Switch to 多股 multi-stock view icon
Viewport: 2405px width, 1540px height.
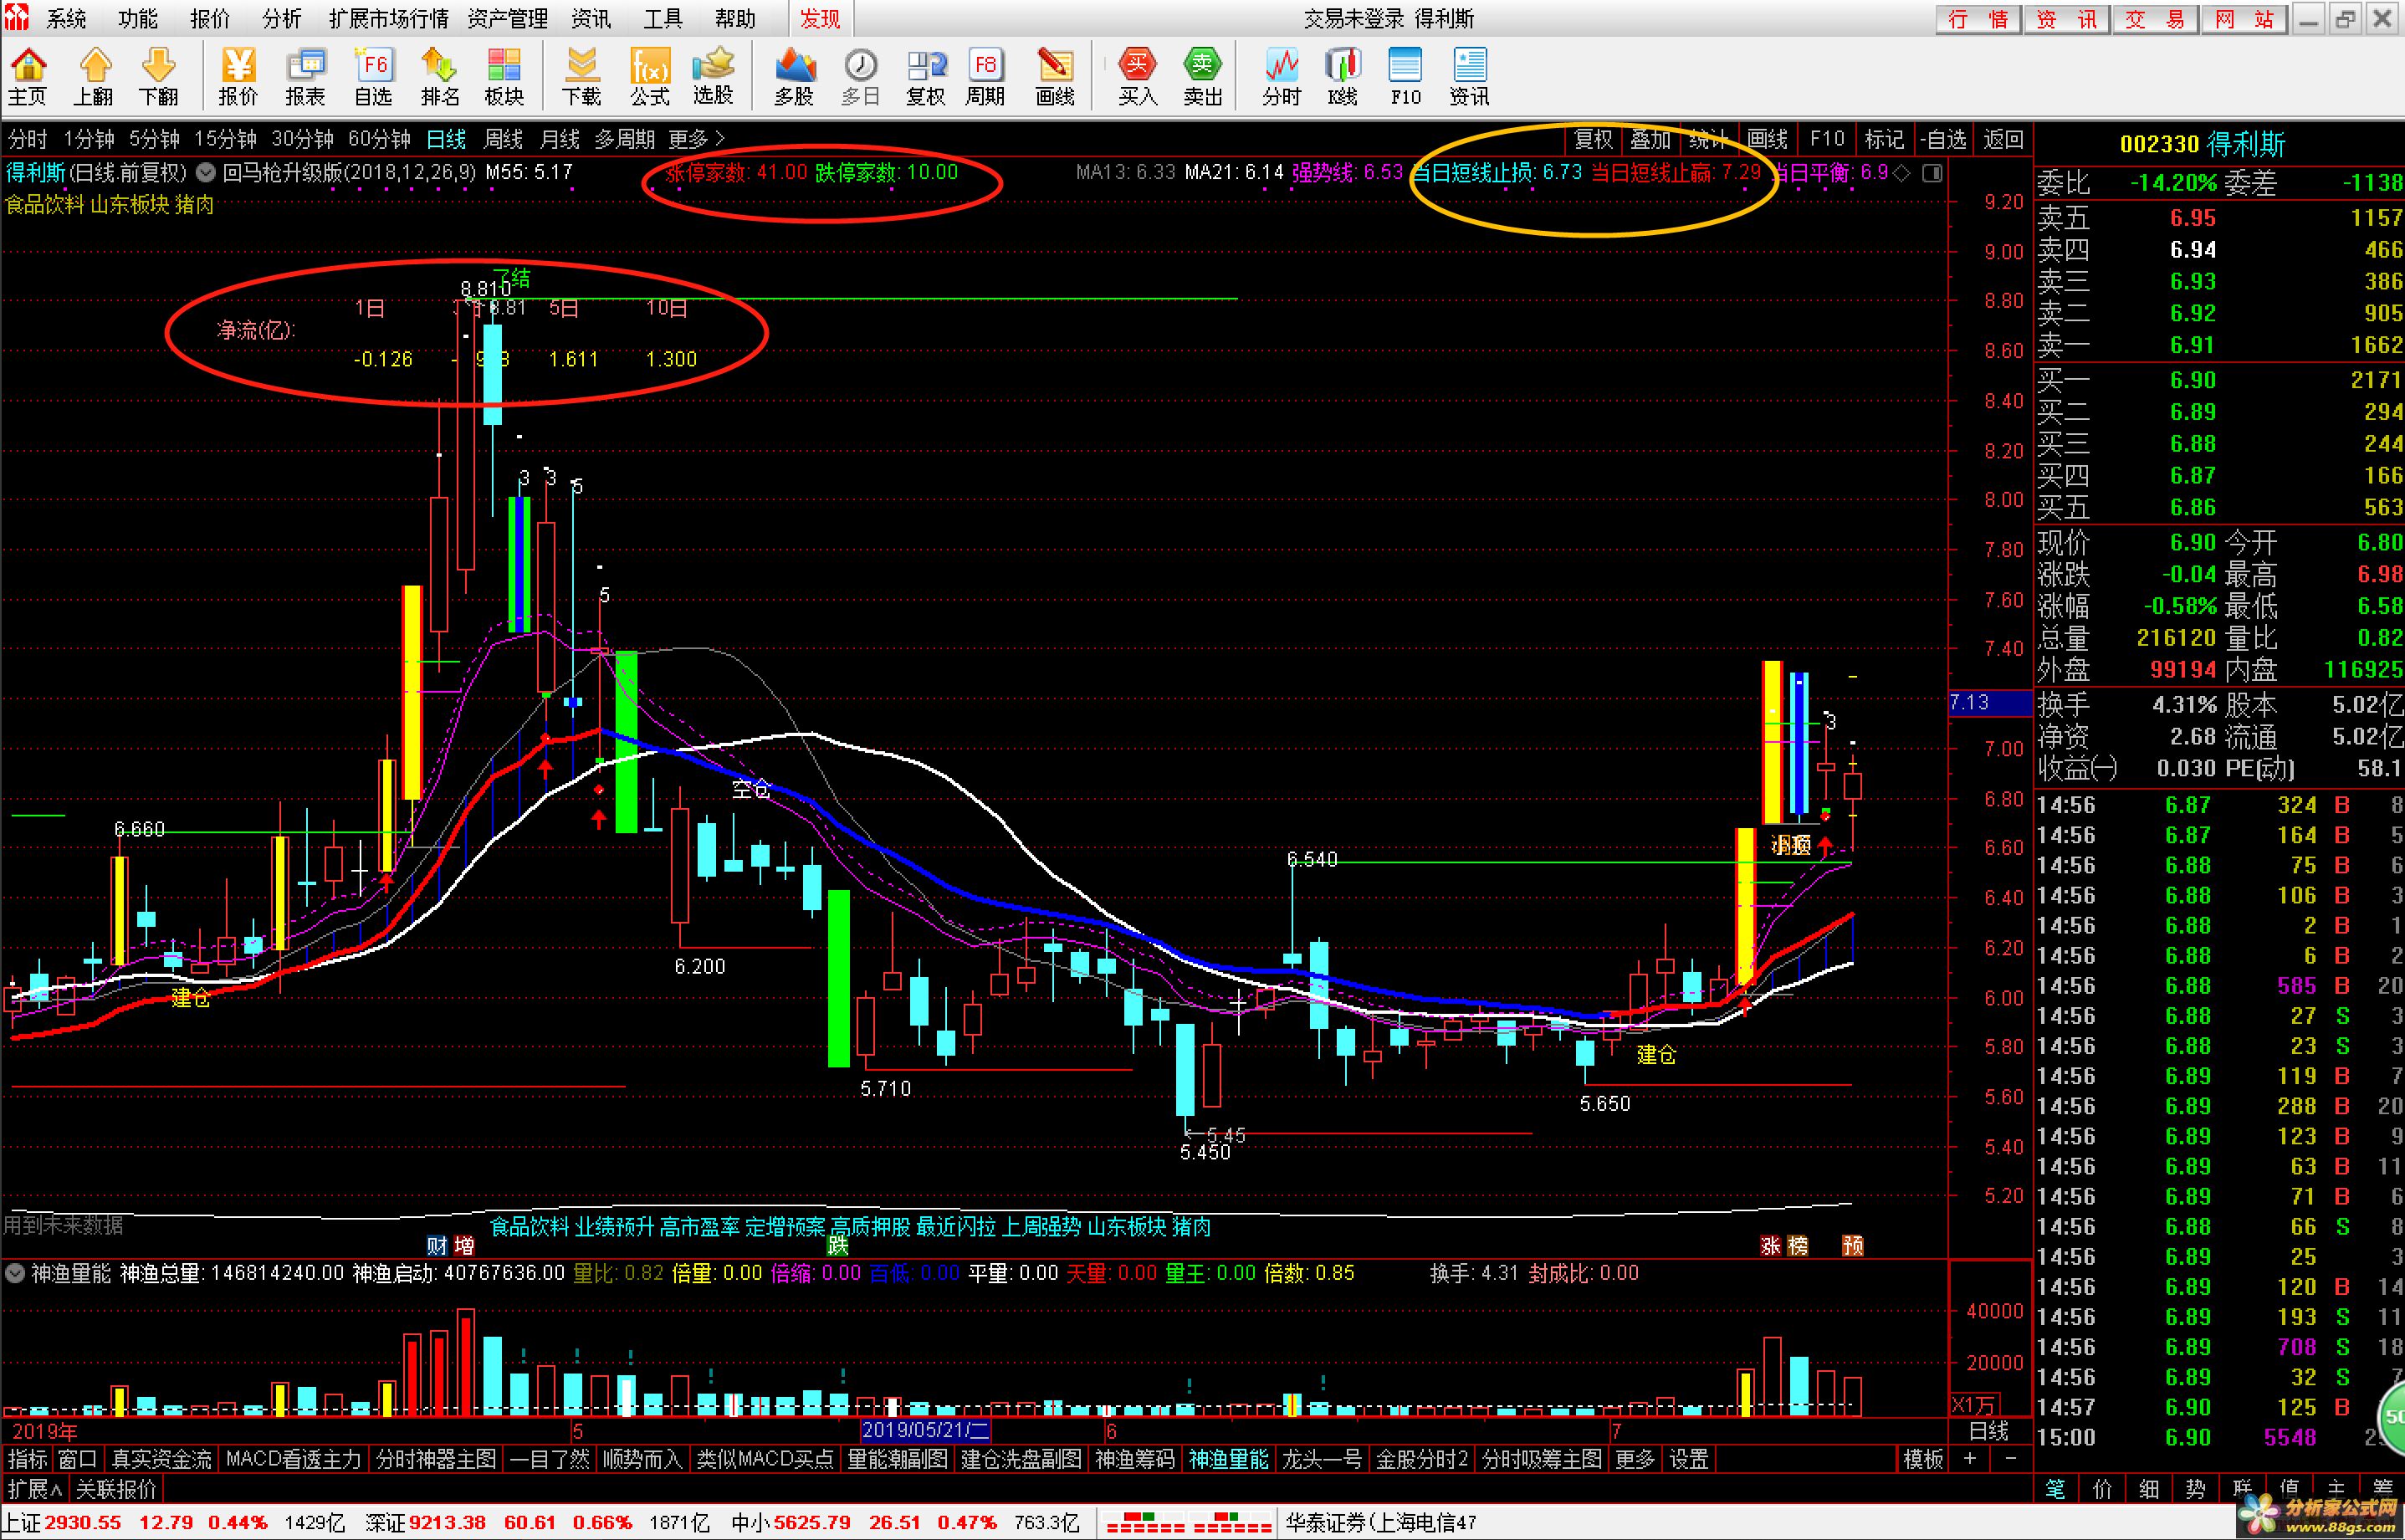tap(794, 76)
